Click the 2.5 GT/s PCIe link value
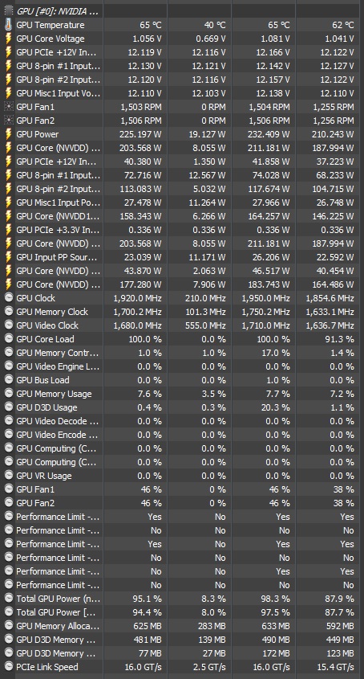Screen dimensions: 364x679 pyautogui.click(x=210, y=667)
